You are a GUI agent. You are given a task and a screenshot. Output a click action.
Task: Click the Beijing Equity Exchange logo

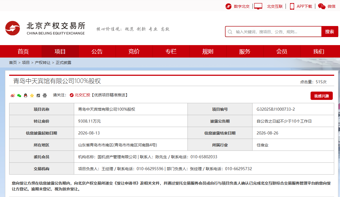point(45,28)
